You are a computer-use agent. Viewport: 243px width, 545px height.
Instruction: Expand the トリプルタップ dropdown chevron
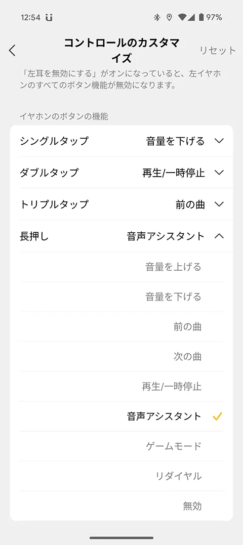[219, 204]
